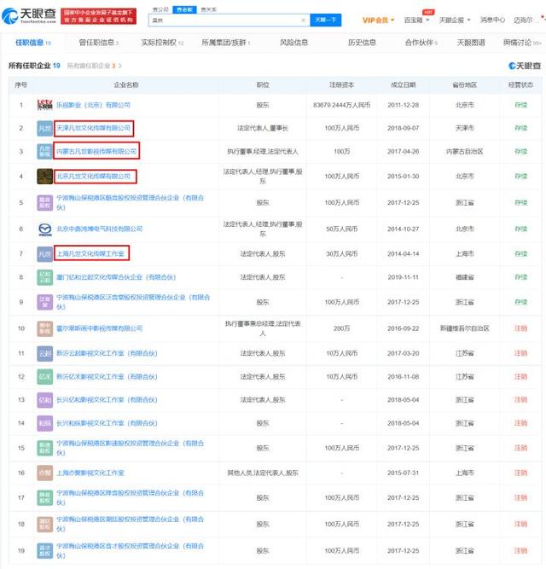
Task: Click the green tile icon in row 8
Action: click(x=44, y=277)
